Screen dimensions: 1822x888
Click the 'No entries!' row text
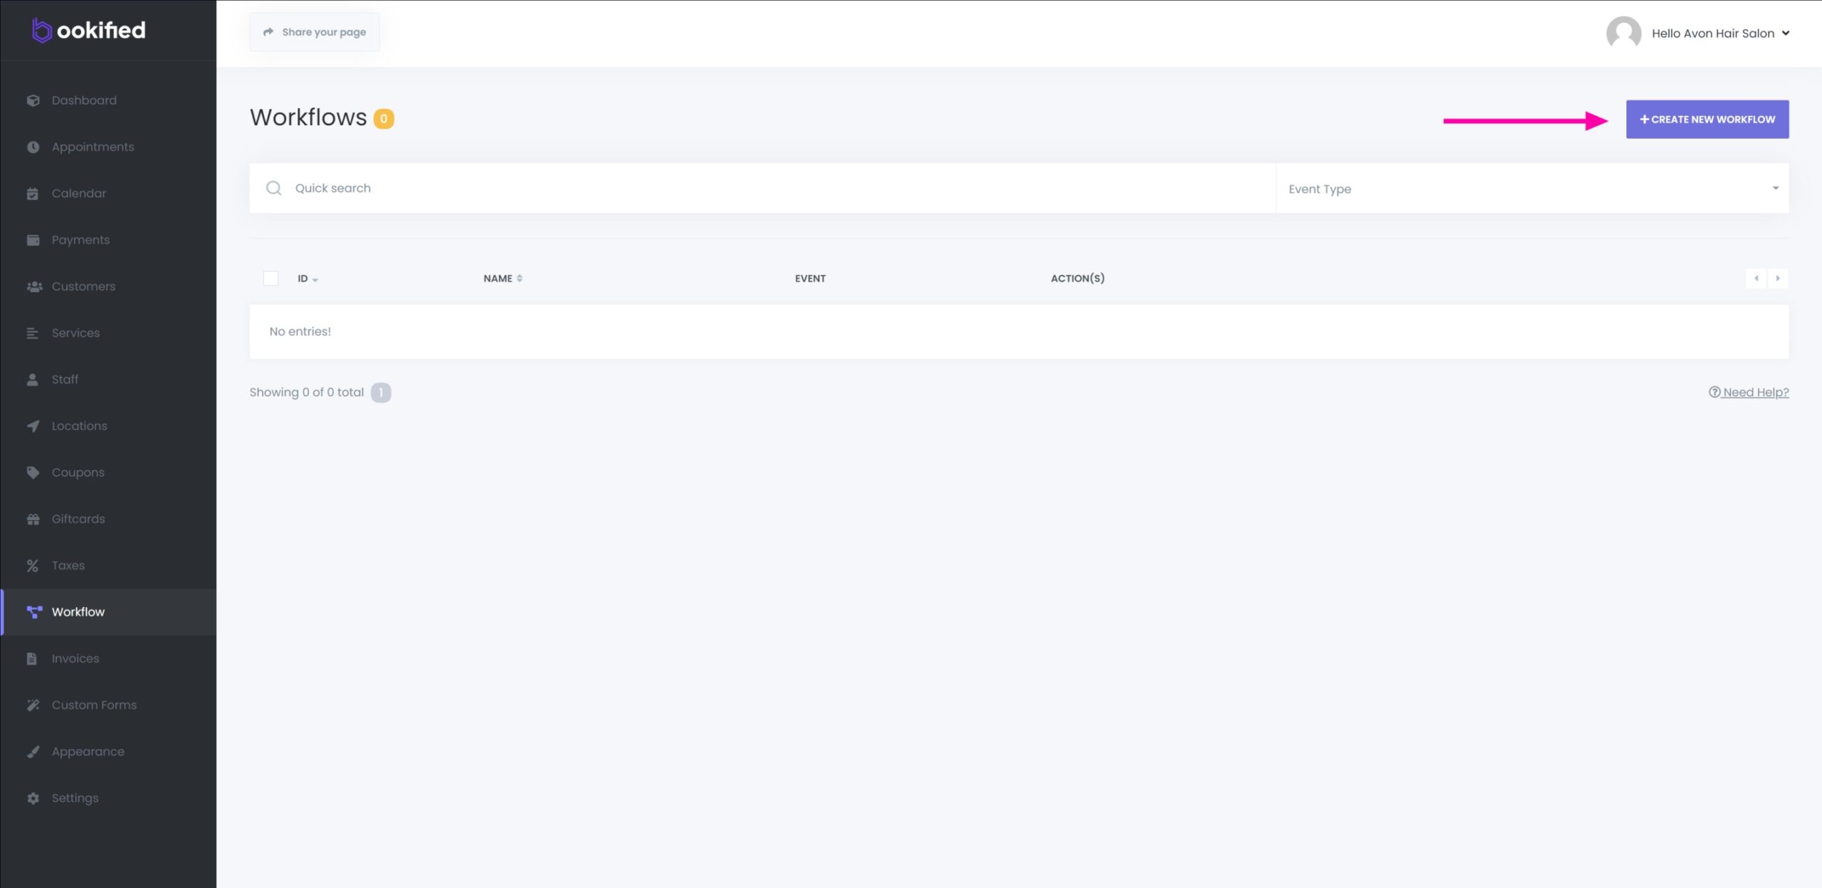300,332
